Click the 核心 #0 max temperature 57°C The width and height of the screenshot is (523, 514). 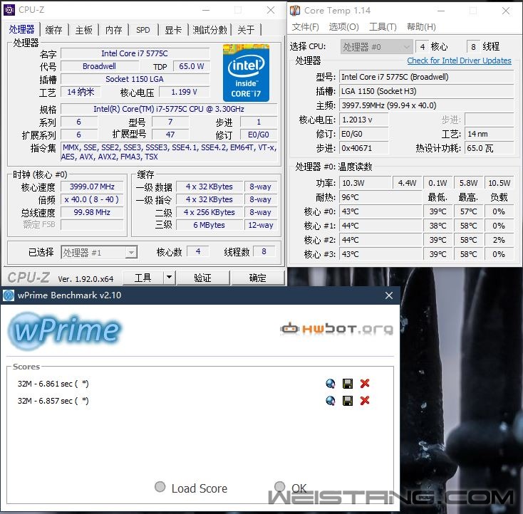tap(468, 211)
